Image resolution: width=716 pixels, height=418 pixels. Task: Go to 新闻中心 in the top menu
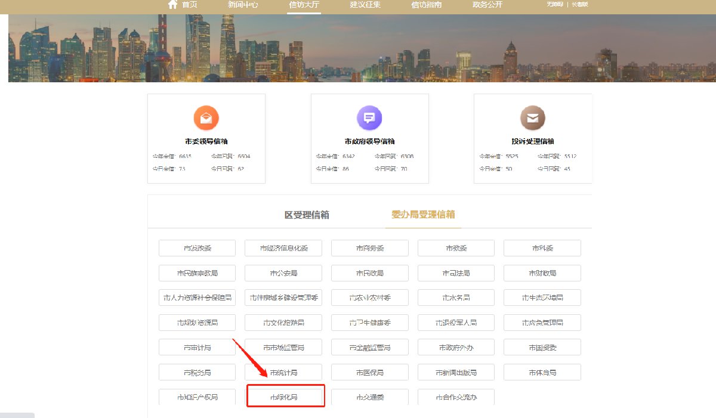pos(243,5)
